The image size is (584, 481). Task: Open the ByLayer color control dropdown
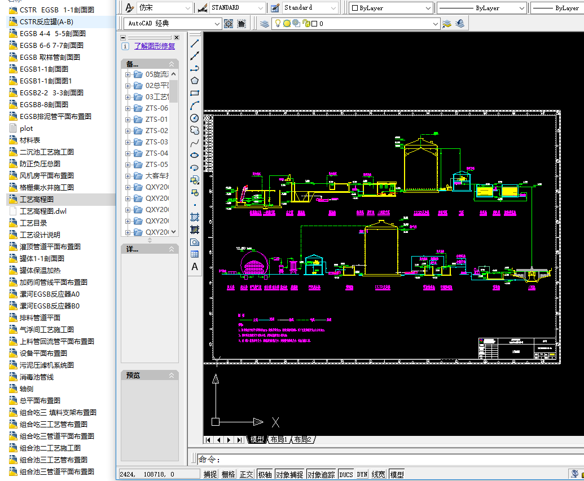click(428, 8)
